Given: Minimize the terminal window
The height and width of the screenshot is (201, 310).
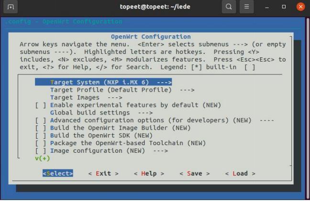Looking at the screenshot, I should point(266,7).
